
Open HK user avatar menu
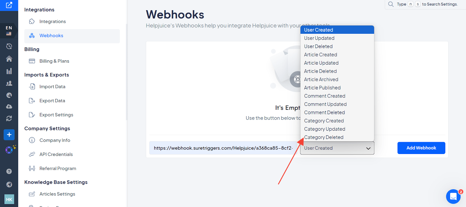[x=9, y=199]
